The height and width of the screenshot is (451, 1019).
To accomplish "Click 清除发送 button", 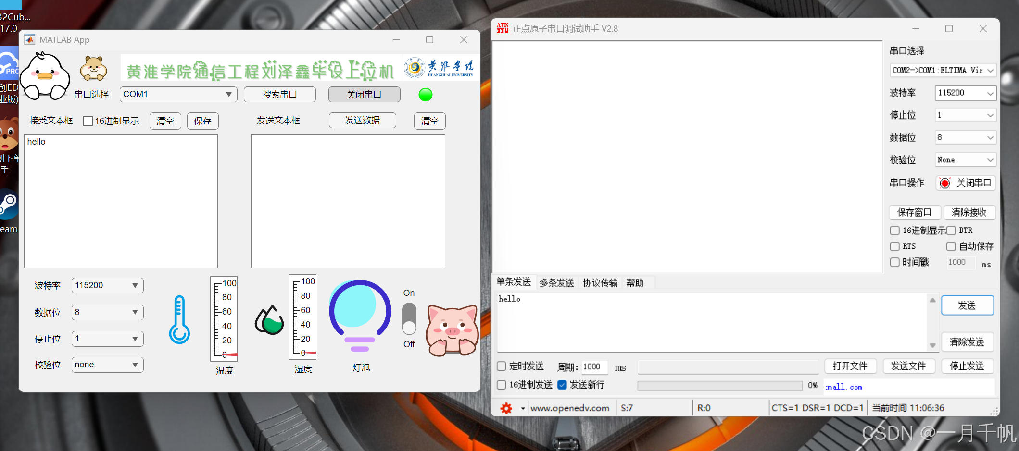I will point(968,342).
